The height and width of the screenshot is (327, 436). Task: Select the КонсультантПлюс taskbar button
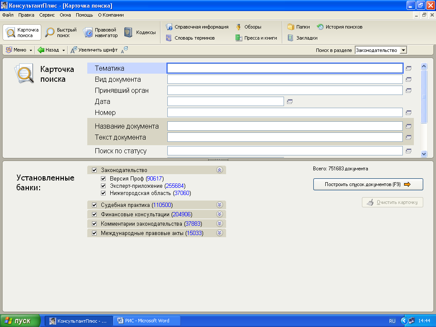coord(79,321)
